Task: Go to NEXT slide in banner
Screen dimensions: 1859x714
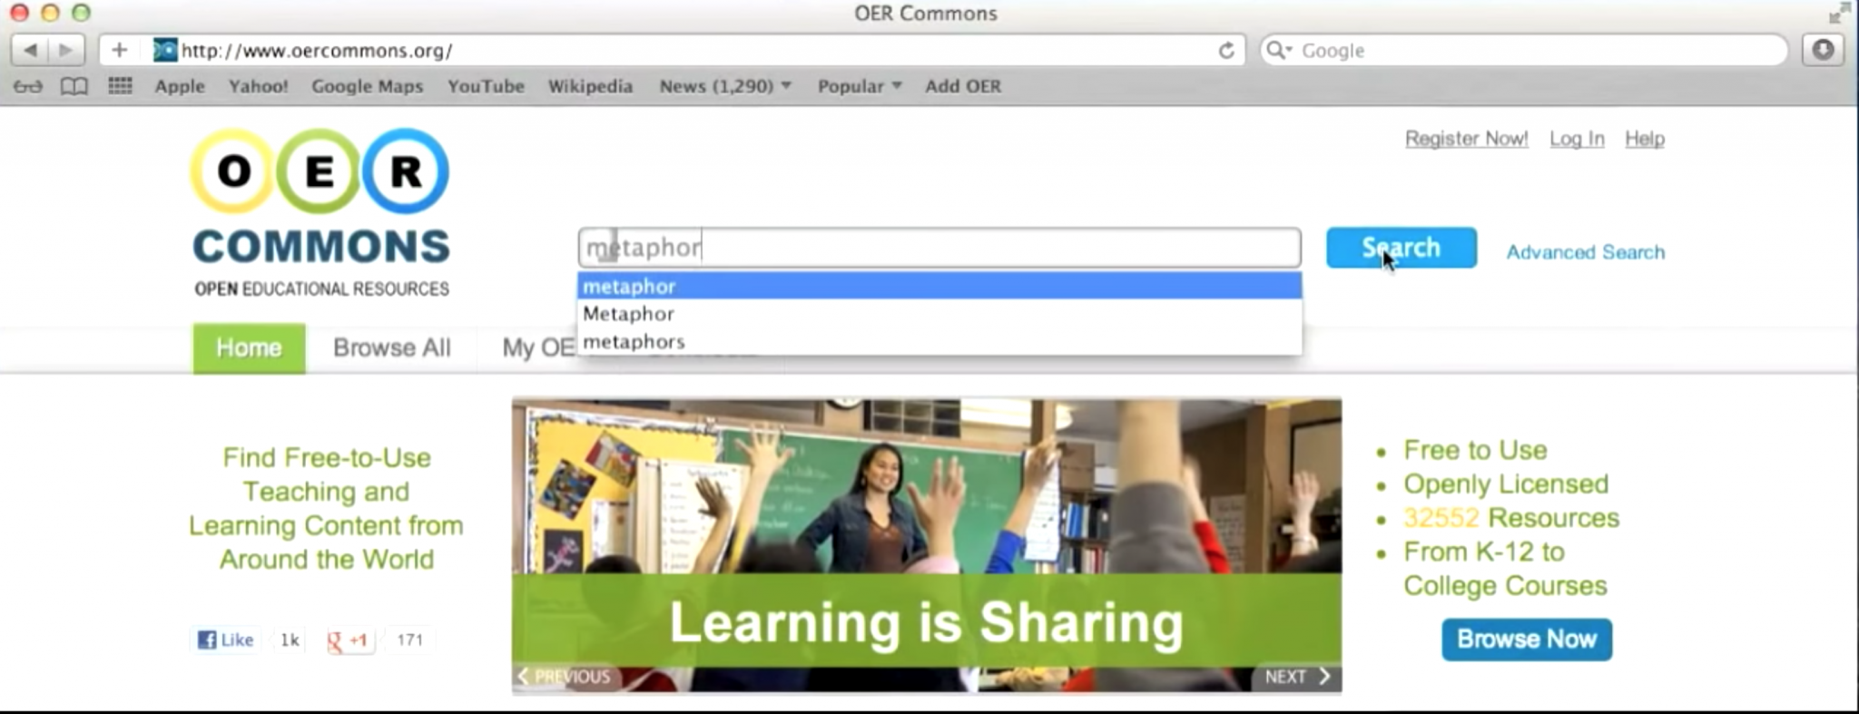Action: click(x=1298, y=677)
